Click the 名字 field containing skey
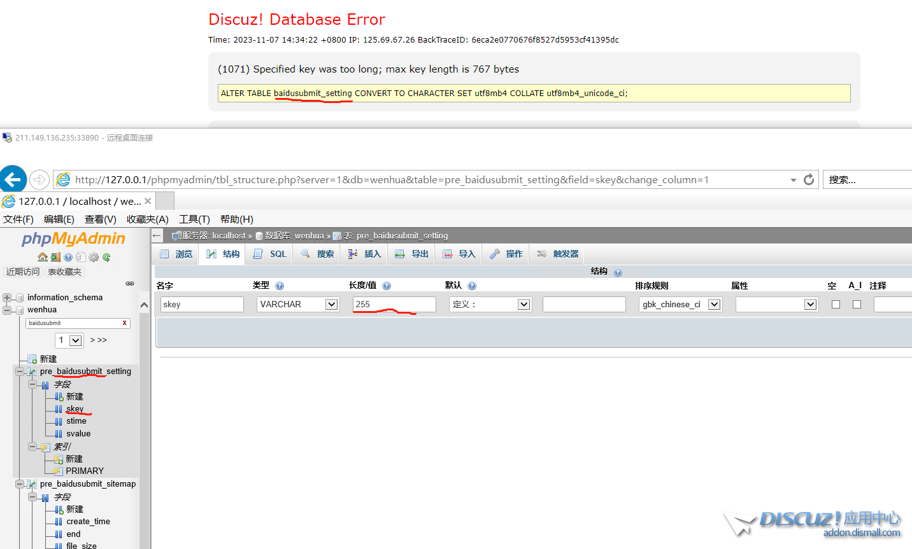 point(202,305)
